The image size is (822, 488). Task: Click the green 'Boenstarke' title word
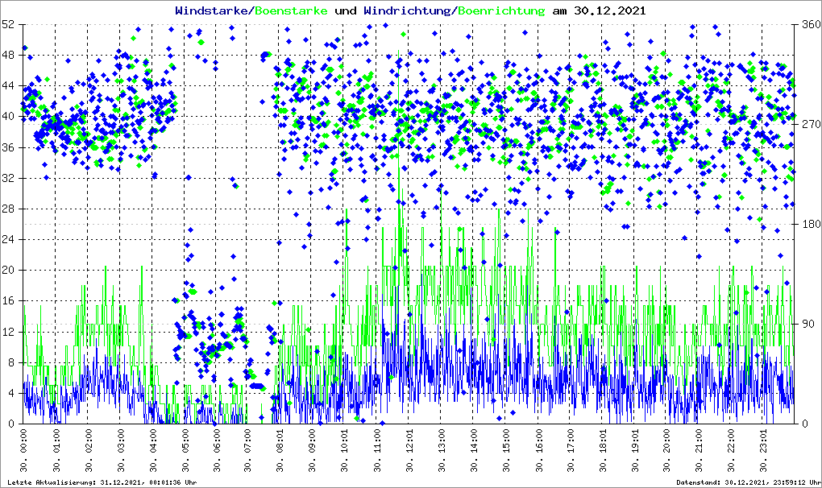click(x=292, y=10)
